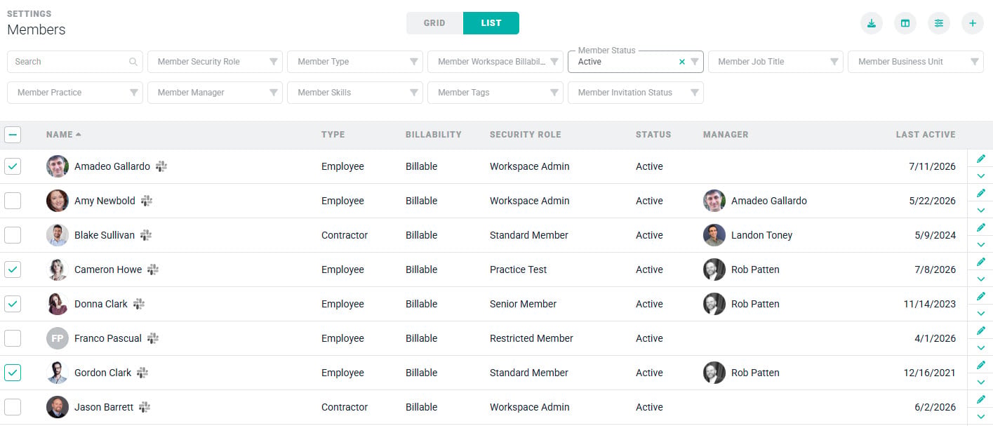Edit Gordon Clark with pencil icon
Viewport: 993px width, 426px height.
981,364
